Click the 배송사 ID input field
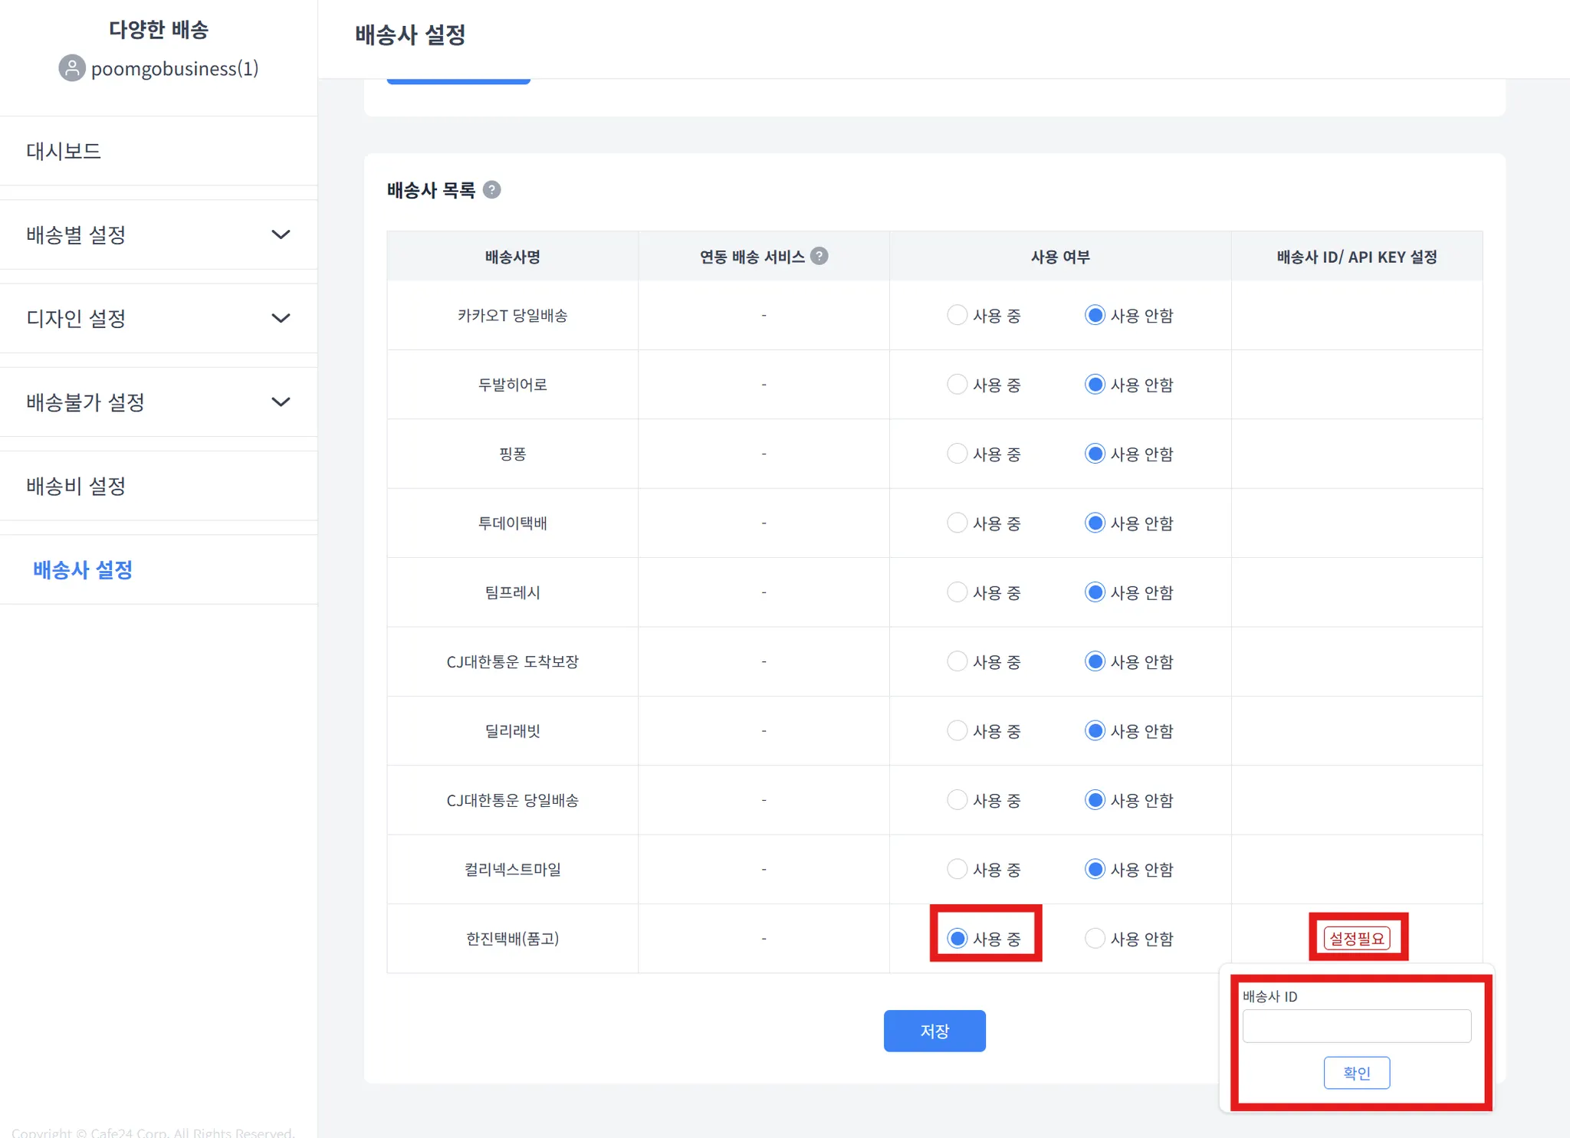The width and height of the screenshot is (1570, 1138). [x=1356, y=1026]
